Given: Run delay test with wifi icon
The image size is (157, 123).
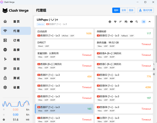Looking at the screenshot, I should click(x=115, y=22).
